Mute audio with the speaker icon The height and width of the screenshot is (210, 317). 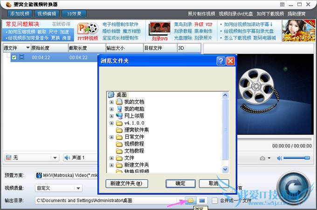point(279,158)
